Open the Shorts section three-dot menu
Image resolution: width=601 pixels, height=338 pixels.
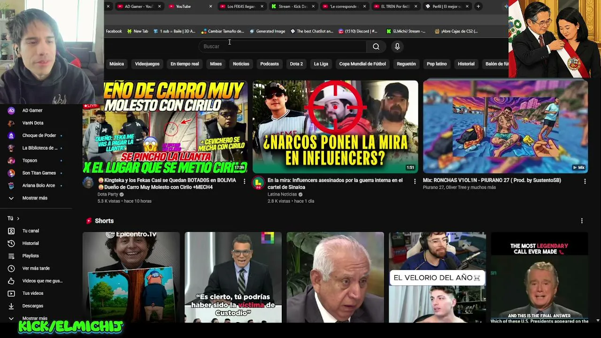582,221
